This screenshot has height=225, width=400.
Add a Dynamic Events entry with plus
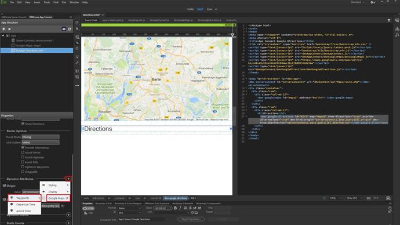pos(68,215)
